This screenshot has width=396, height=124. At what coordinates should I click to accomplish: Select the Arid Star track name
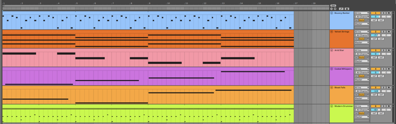(339, 50)
